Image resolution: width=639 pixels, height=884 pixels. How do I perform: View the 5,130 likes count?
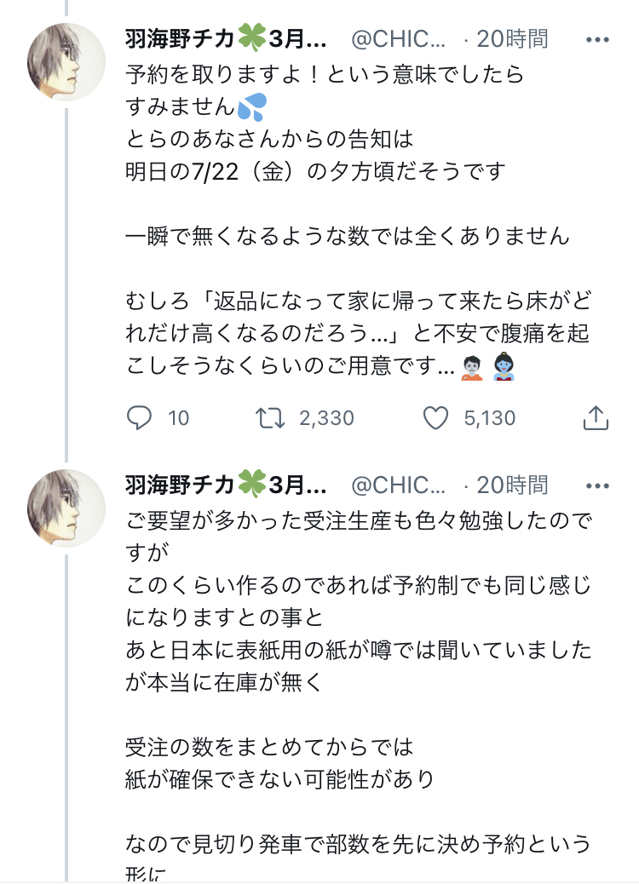(490, 418)
